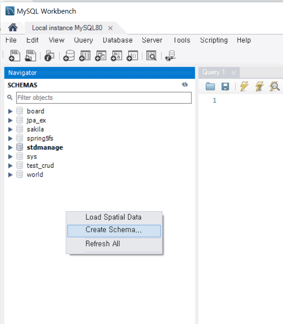Create a new table toolbar icon

point(85,56)
